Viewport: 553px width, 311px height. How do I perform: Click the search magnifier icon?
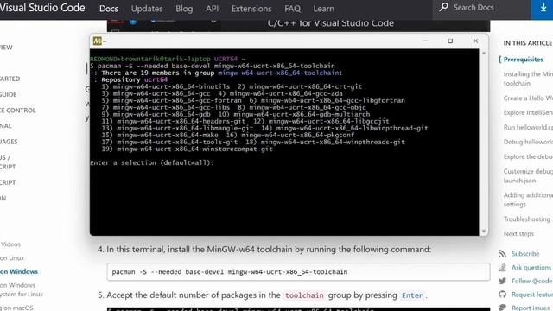[443, 7]
